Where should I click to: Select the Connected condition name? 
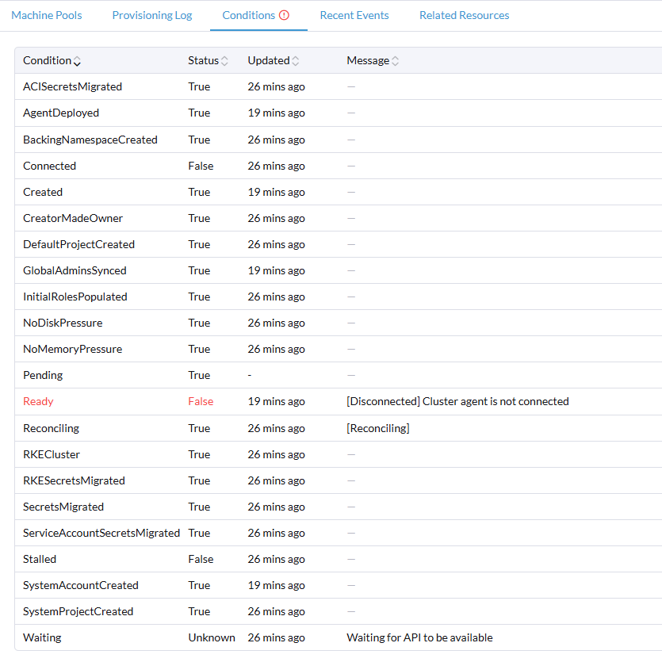pyautogui.click(x=49, y=166)
